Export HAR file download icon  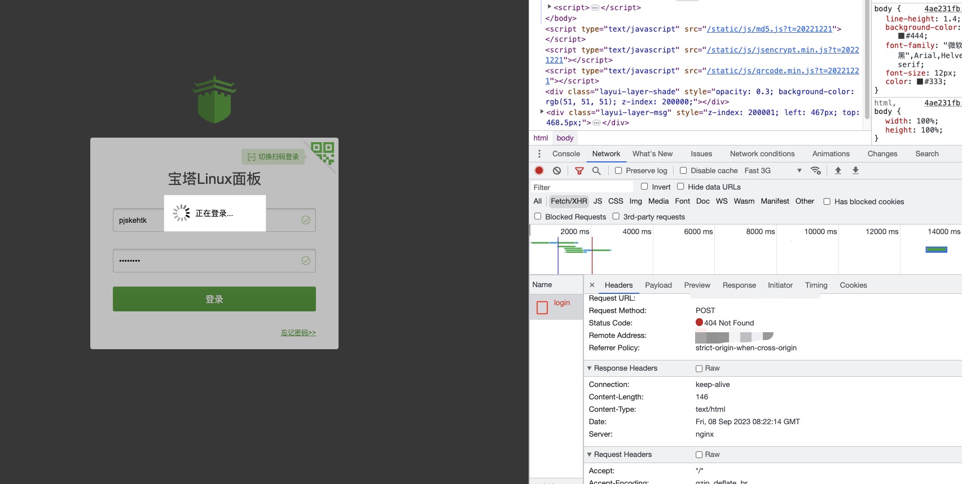click(x=855, y=170)
